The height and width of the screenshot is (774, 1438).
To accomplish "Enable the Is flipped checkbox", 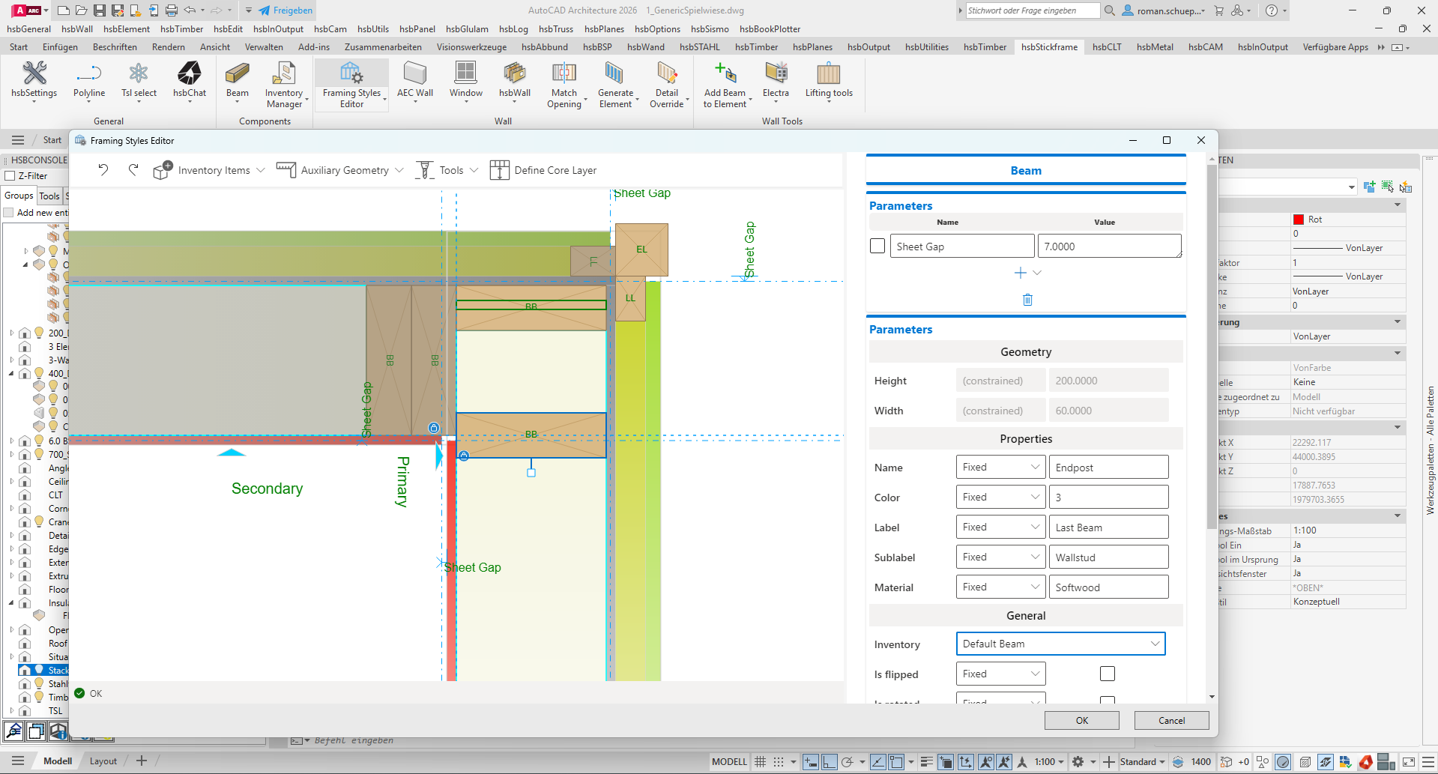I will click(1108, 674).
